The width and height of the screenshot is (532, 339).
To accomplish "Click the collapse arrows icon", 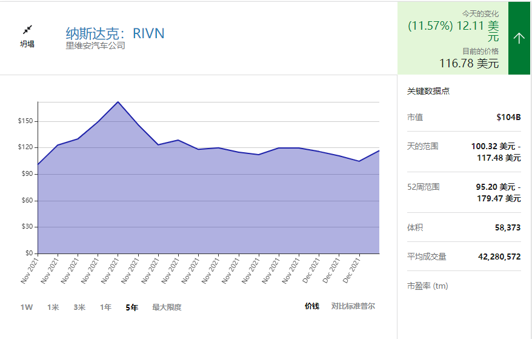I will pyautogui.click(x=27, y=30).
